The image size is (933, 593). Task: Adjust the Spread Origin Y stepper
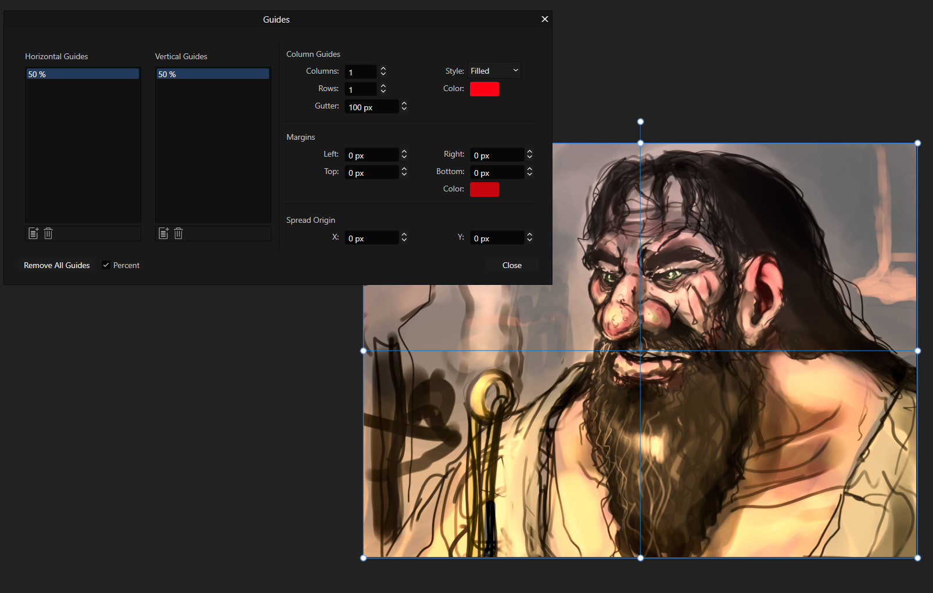530,237
